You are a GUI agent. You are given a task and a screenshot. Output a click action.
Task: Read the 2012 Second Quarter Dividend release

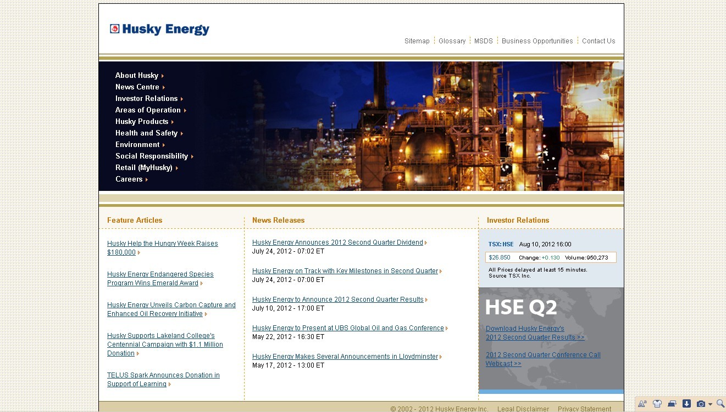click(337, 242)
